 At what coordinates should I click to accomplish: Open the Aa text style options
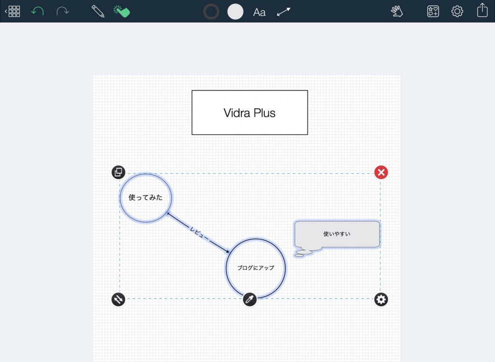259,12
